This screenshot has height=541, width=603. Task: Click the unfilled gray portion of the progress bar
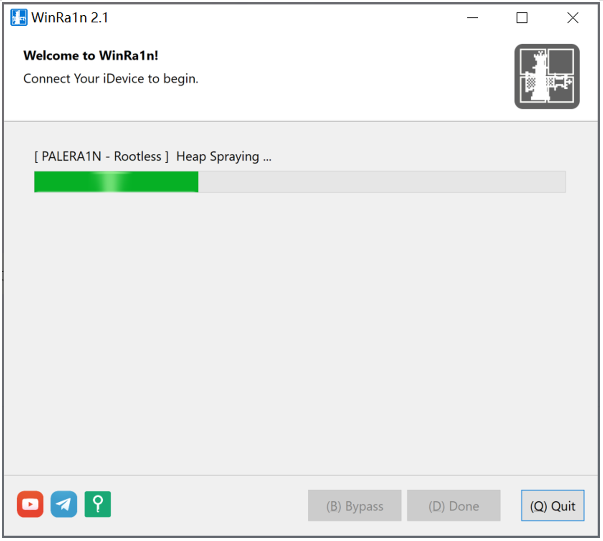tap(382, 182)
